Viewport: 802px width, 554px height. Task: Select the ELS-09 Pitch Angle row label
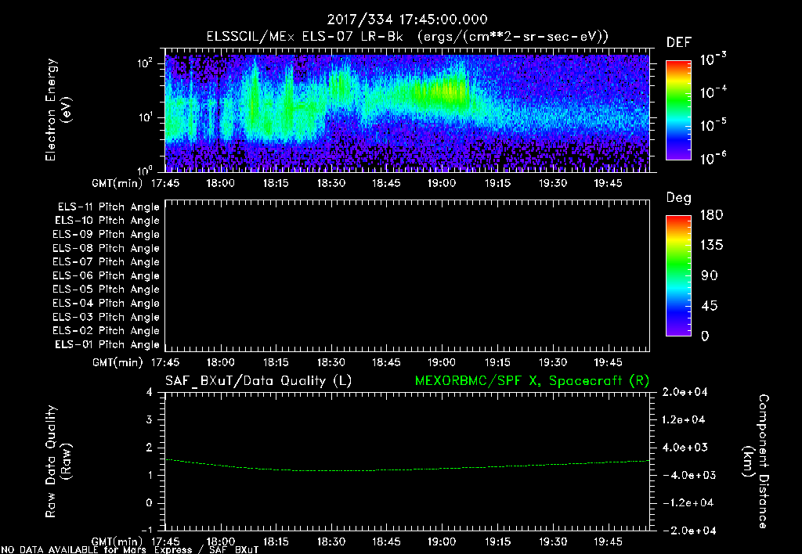pos(107,235)
